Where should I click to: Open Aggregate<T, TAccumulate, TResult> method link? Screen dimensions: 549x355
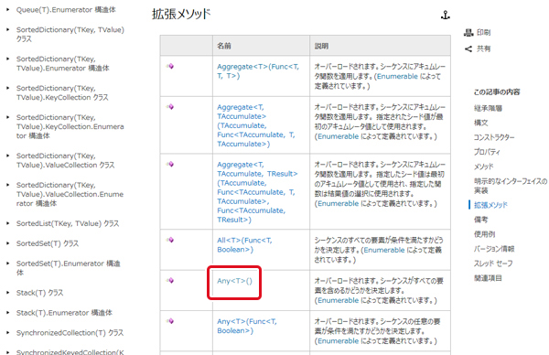(x=257, y=192)
